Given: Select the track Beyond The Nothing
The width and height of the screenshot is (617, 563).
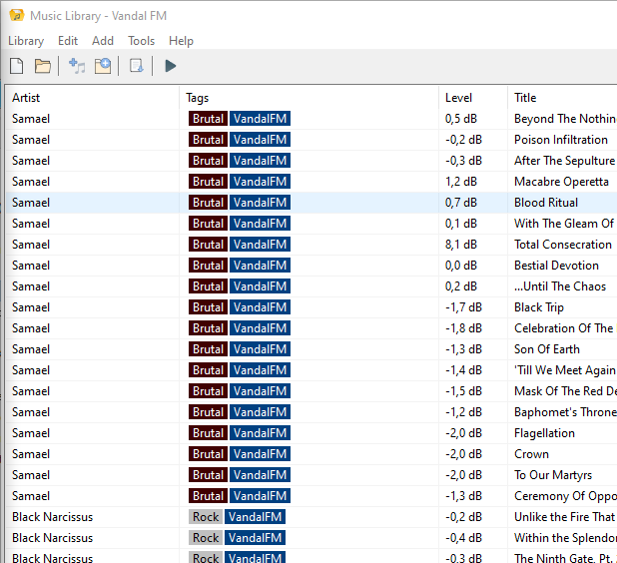Looking at the screenshot, I should point(565,119).
